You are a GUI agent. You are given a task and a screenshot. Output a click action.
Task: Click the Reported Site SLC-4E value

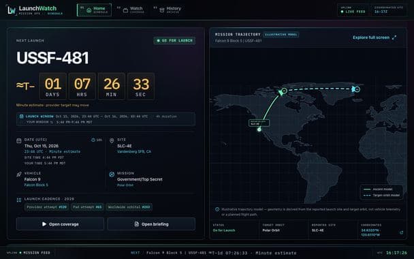pyautogui.click(x=317, y=230)
